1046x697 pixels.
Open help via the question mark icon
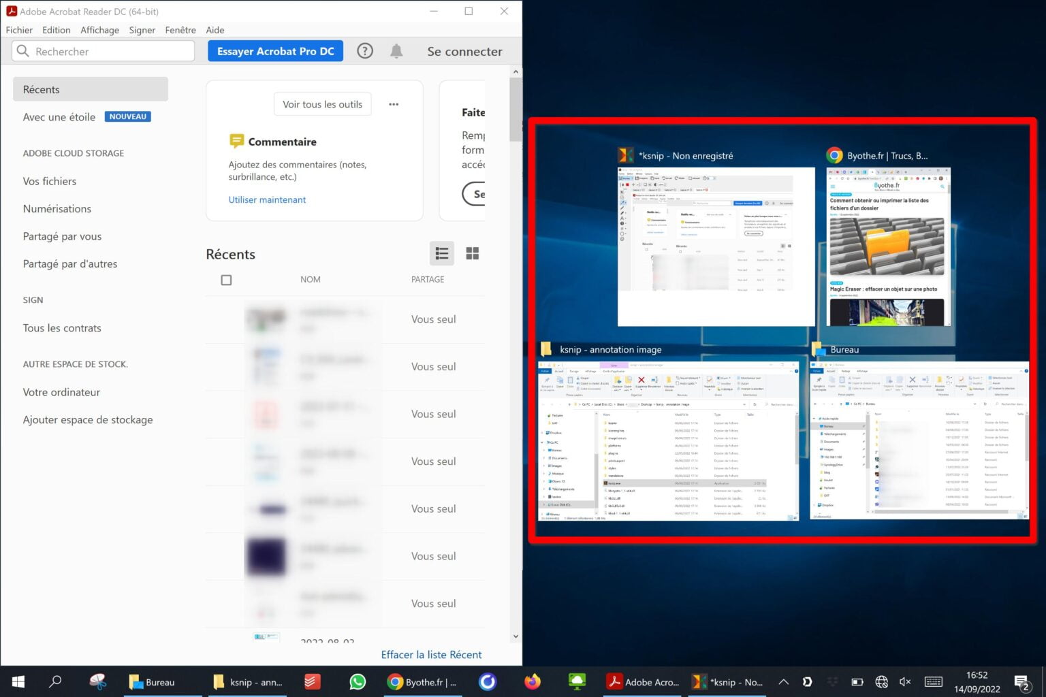(364, 50)
